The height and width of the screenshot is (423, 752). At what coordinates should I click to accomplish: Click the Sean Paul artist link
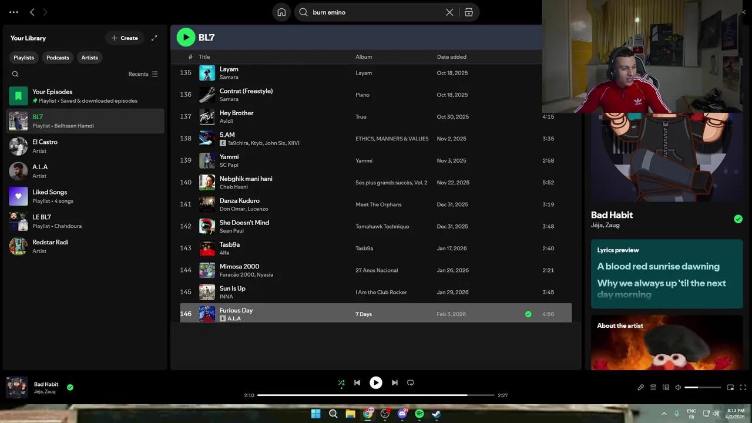pos(231,231)
